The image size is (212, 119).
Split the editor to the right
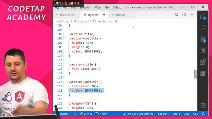pyautogui.click(x=184, y=15)
